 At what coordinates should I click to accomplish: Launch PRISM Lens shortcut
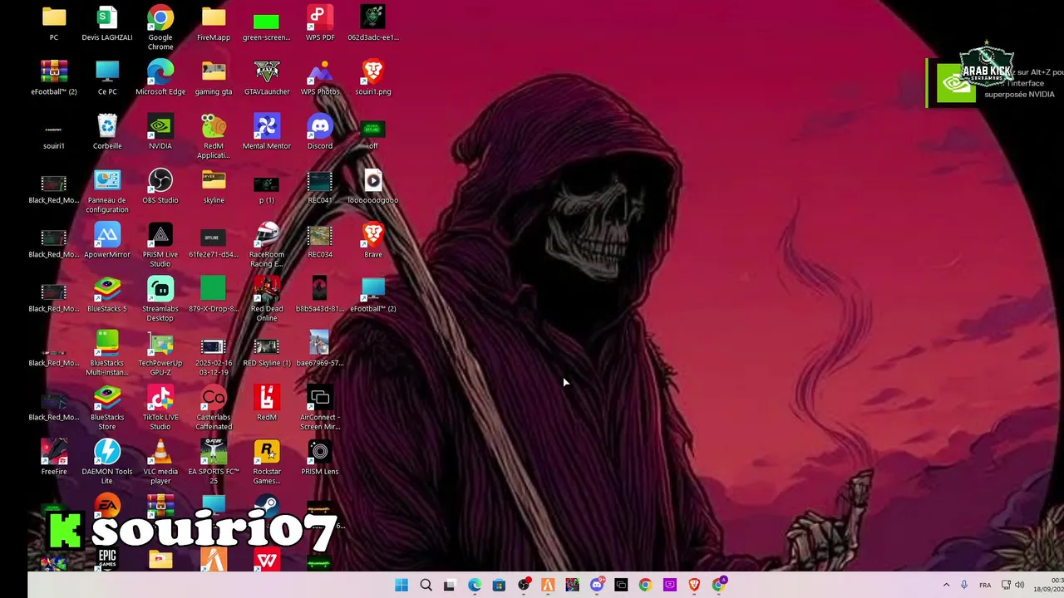(320, 458)
